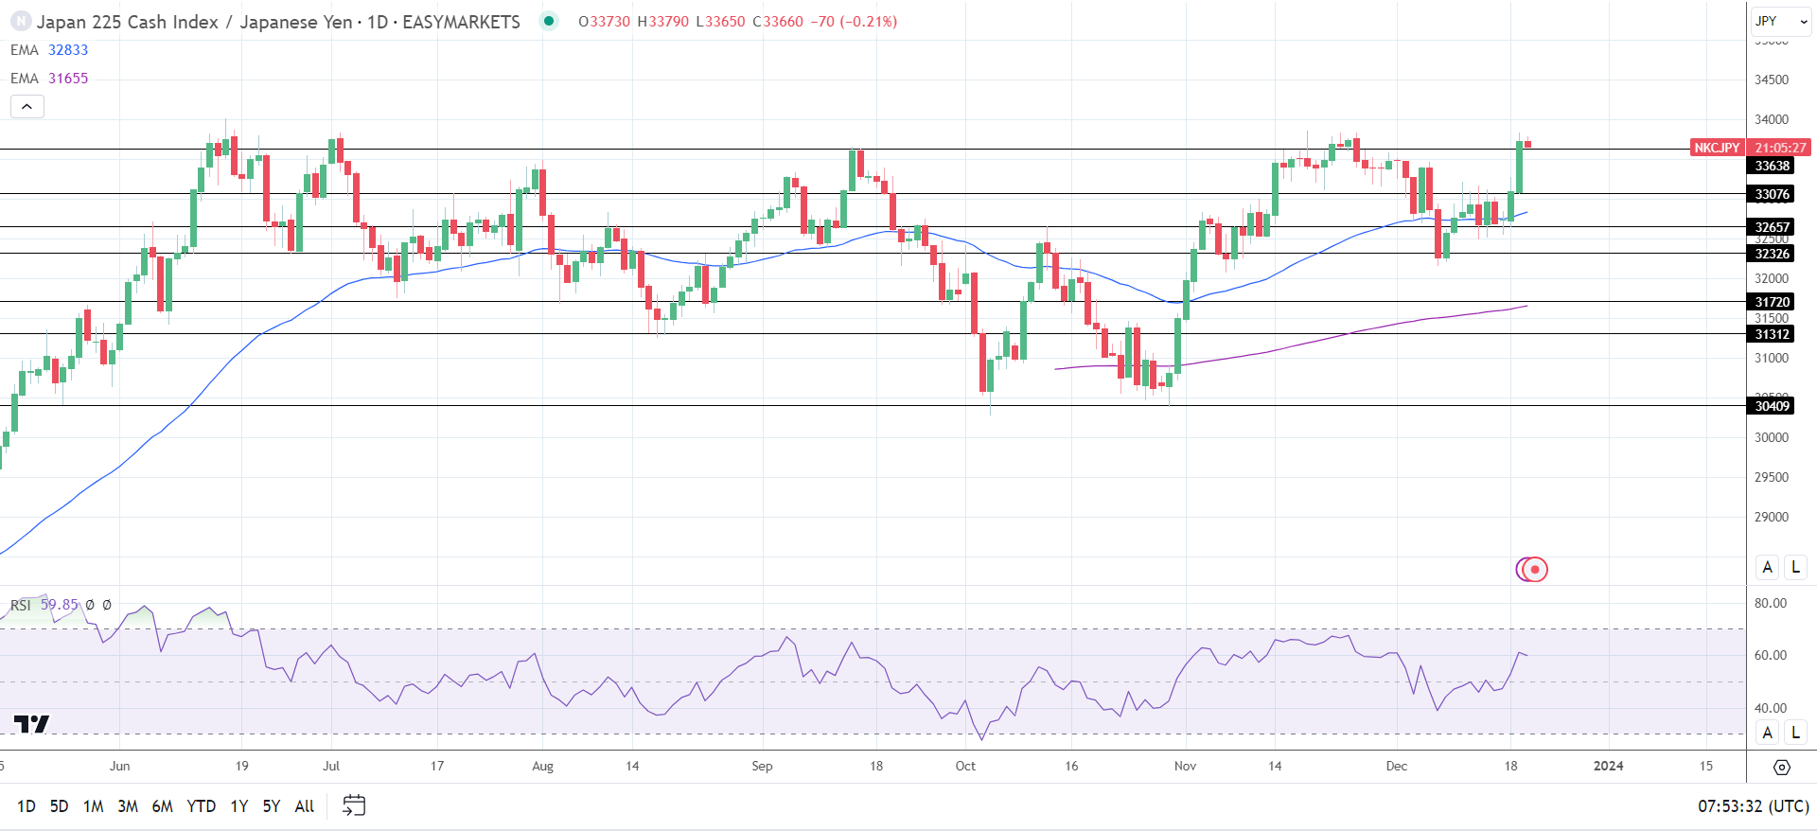
Task: Select the EMA 31655 indicator label
Action: (49, 79)
